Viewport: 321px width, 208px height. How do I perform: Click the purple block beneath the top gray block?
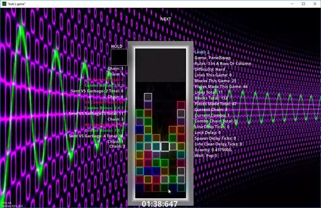[148, 105]
